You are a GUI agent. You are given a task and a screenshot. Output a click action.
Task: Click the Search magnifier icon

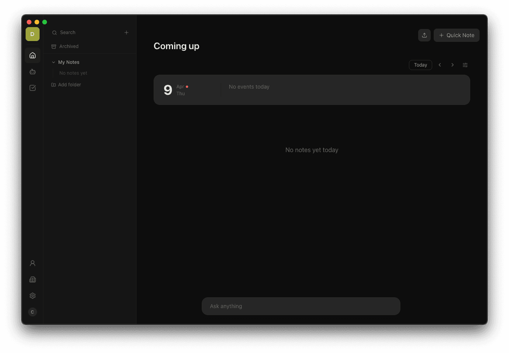pos(54,32)
